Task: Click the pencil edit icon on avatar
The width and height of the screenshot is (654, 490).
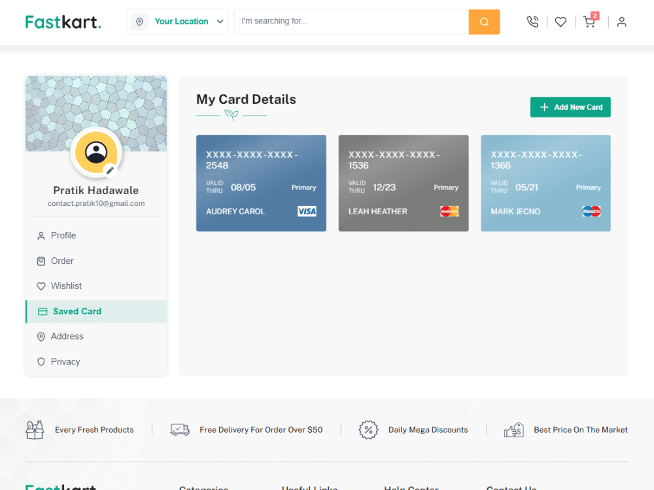Action: (110, 170)
